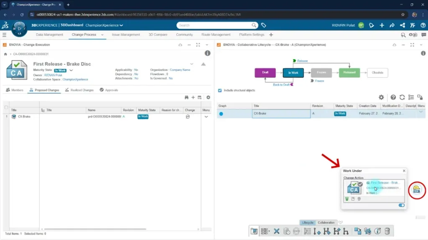This screenshot has width=428, height=240.
Task: Toggle the Work Under switch
Action: (402, 205)
